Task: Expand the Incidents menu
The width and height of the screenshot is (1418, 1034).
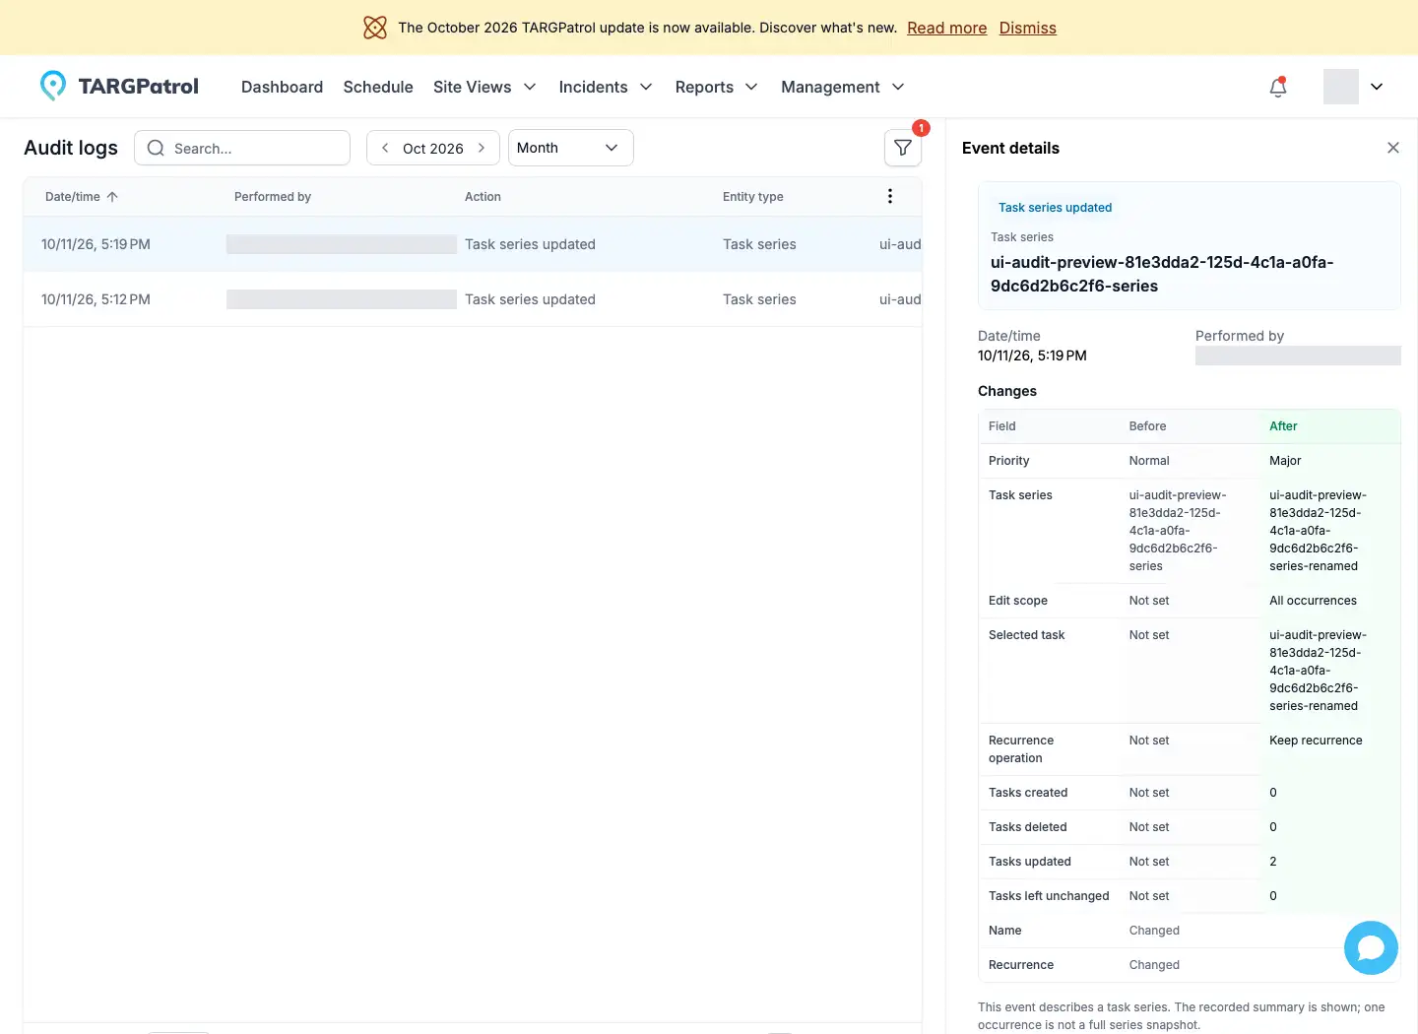Action: click(x=606, y=87)
